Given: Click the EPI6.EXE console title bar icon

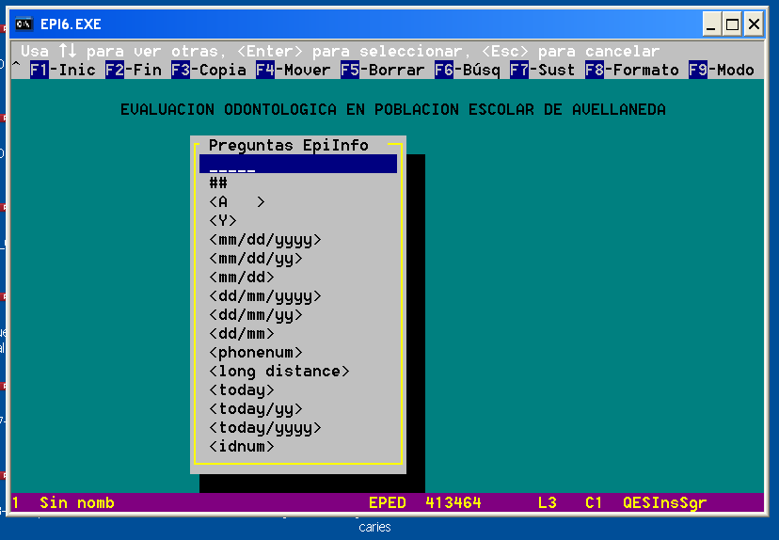Looking at the screenshot, I should point(24,24).
